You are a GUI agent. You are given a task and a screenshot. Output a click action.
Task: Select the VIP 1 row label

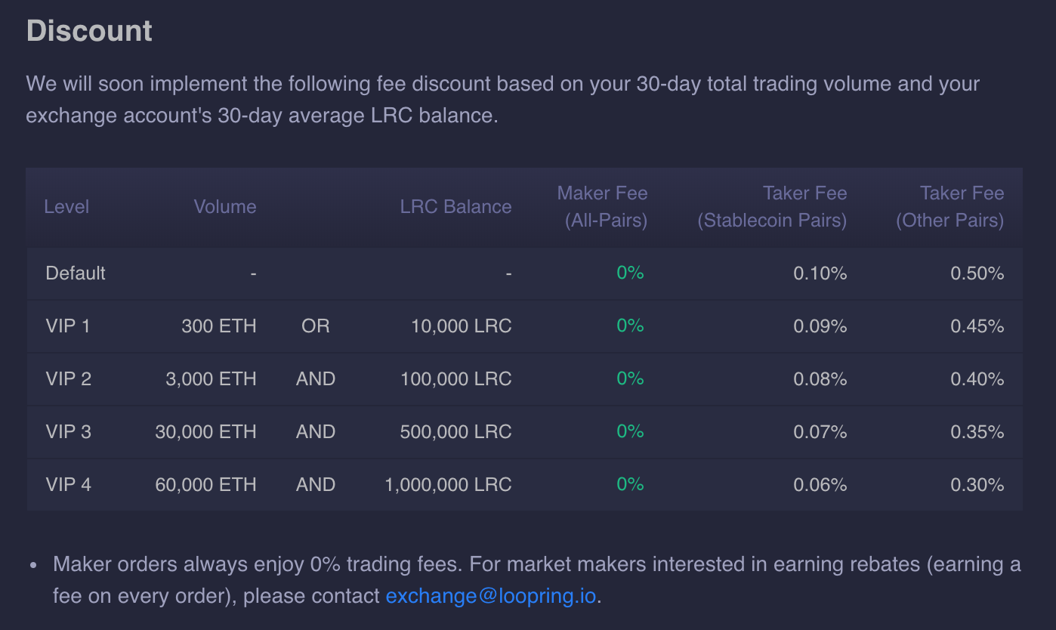pos(68,326)
